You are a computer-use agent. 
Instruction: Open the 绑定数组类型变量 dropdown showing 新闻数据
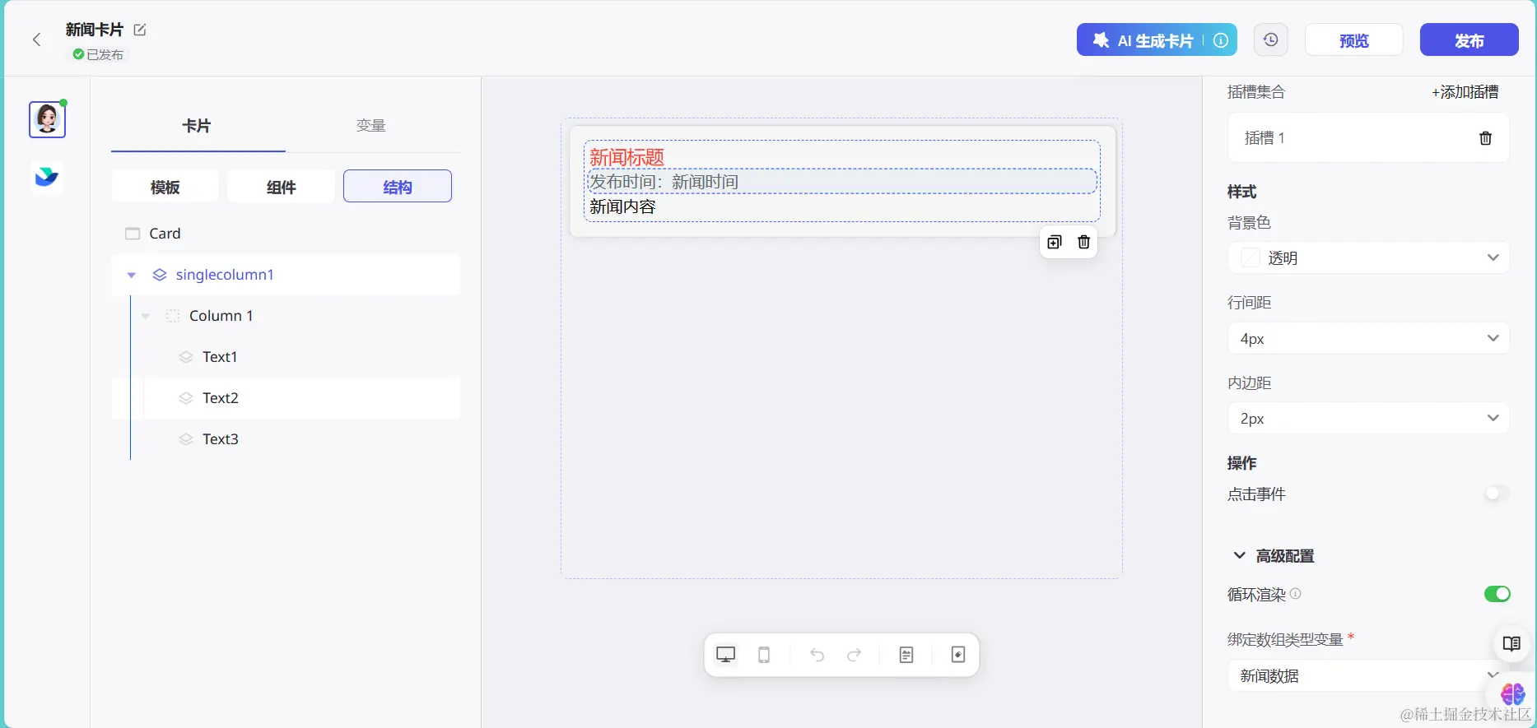pyautogui.click(x=1368, y=675)
